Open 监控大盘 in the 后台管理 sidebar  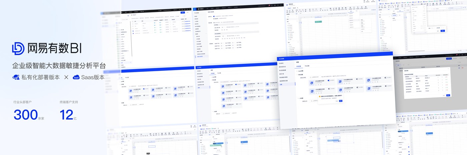click(x=282, y=74)
